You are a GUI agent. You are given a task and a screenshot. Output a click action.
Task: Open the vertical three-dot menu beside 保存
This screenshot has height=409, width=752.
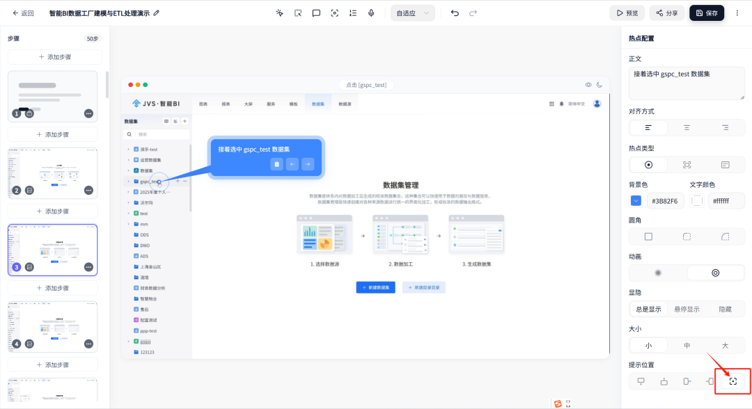point(737,13)
